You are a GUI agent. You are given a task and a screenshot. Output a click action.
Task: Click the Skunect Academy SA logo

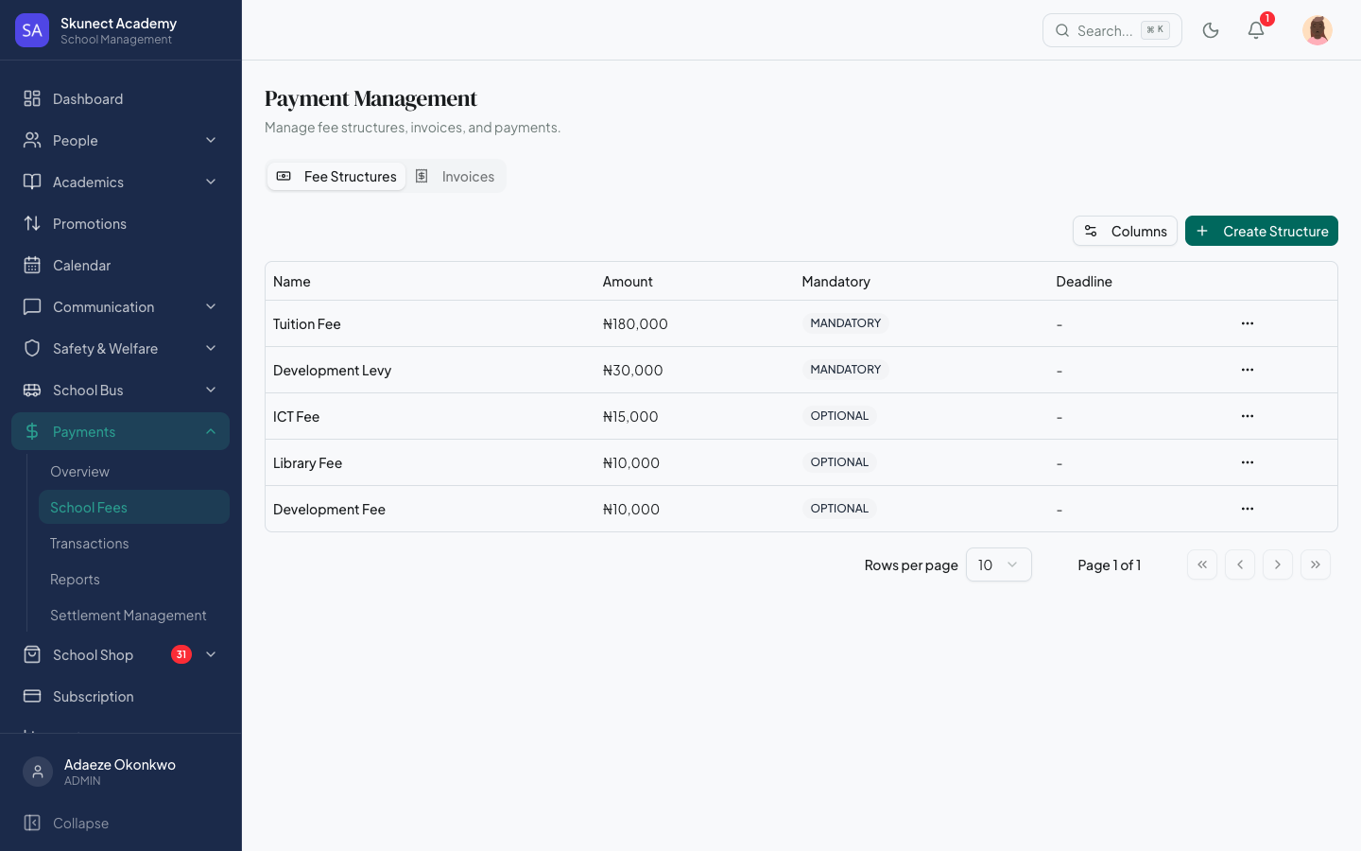(32, 30)
